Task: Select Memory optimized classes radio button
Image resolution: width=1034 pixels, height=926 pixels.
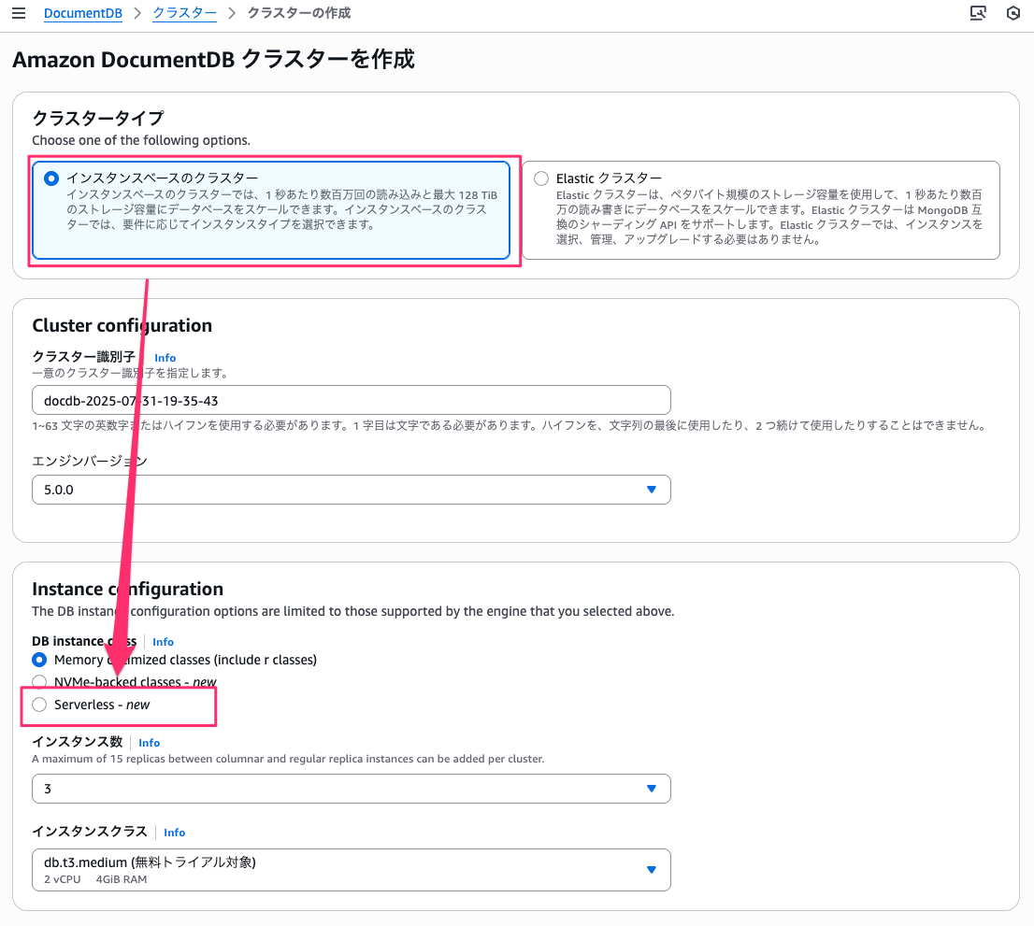Action: 39,660
